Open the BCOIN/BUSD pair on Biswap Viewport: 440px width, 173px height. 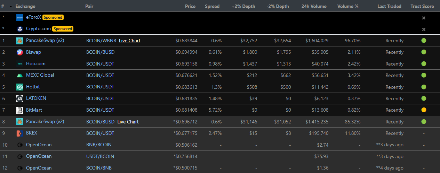pyautogui.click(x=100, y=52)
